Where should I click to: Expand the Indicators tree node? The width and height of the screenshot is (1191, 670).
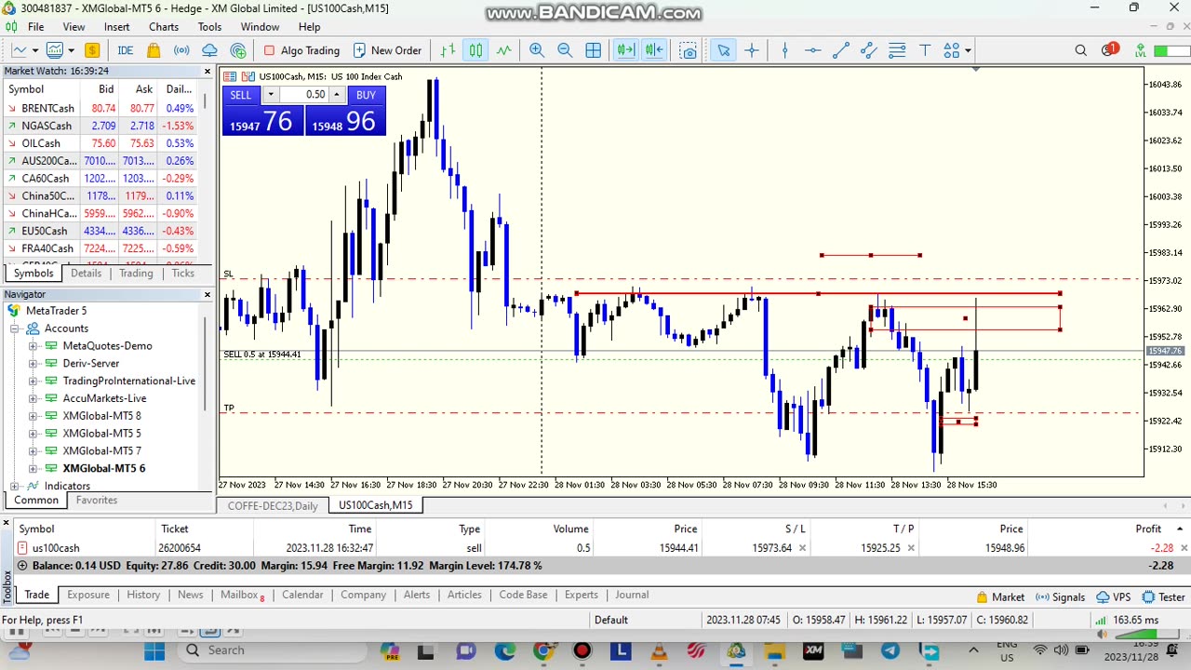(x=15, y=486)
